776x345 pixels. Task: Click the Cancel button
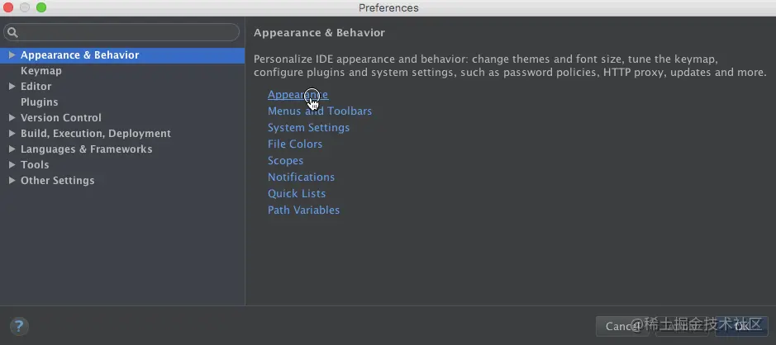[624, 326]
